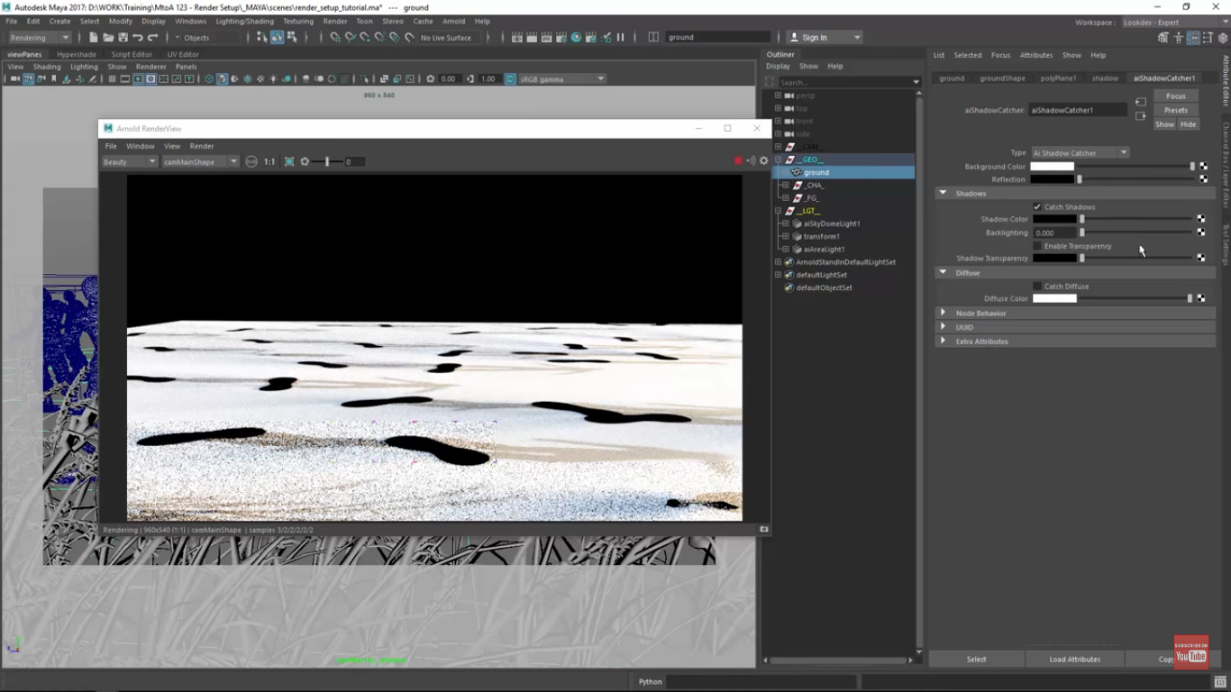
Task: Pause IPR render in the Maya toolbar
Action: 620,37
